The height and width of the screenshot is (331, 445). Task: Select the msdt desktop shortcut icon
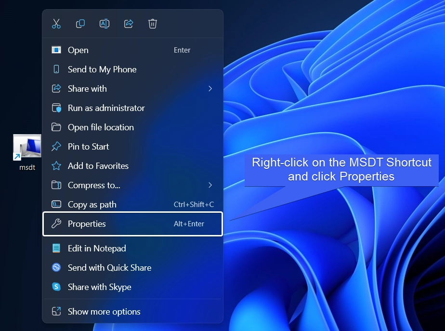[x=27, y=147]
